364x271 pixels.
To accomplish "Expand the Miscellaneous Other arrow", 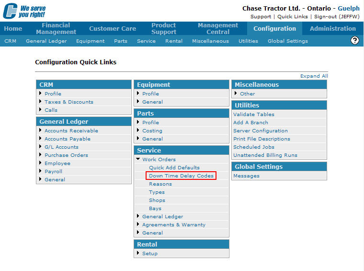I will click(x=236, y=93).
